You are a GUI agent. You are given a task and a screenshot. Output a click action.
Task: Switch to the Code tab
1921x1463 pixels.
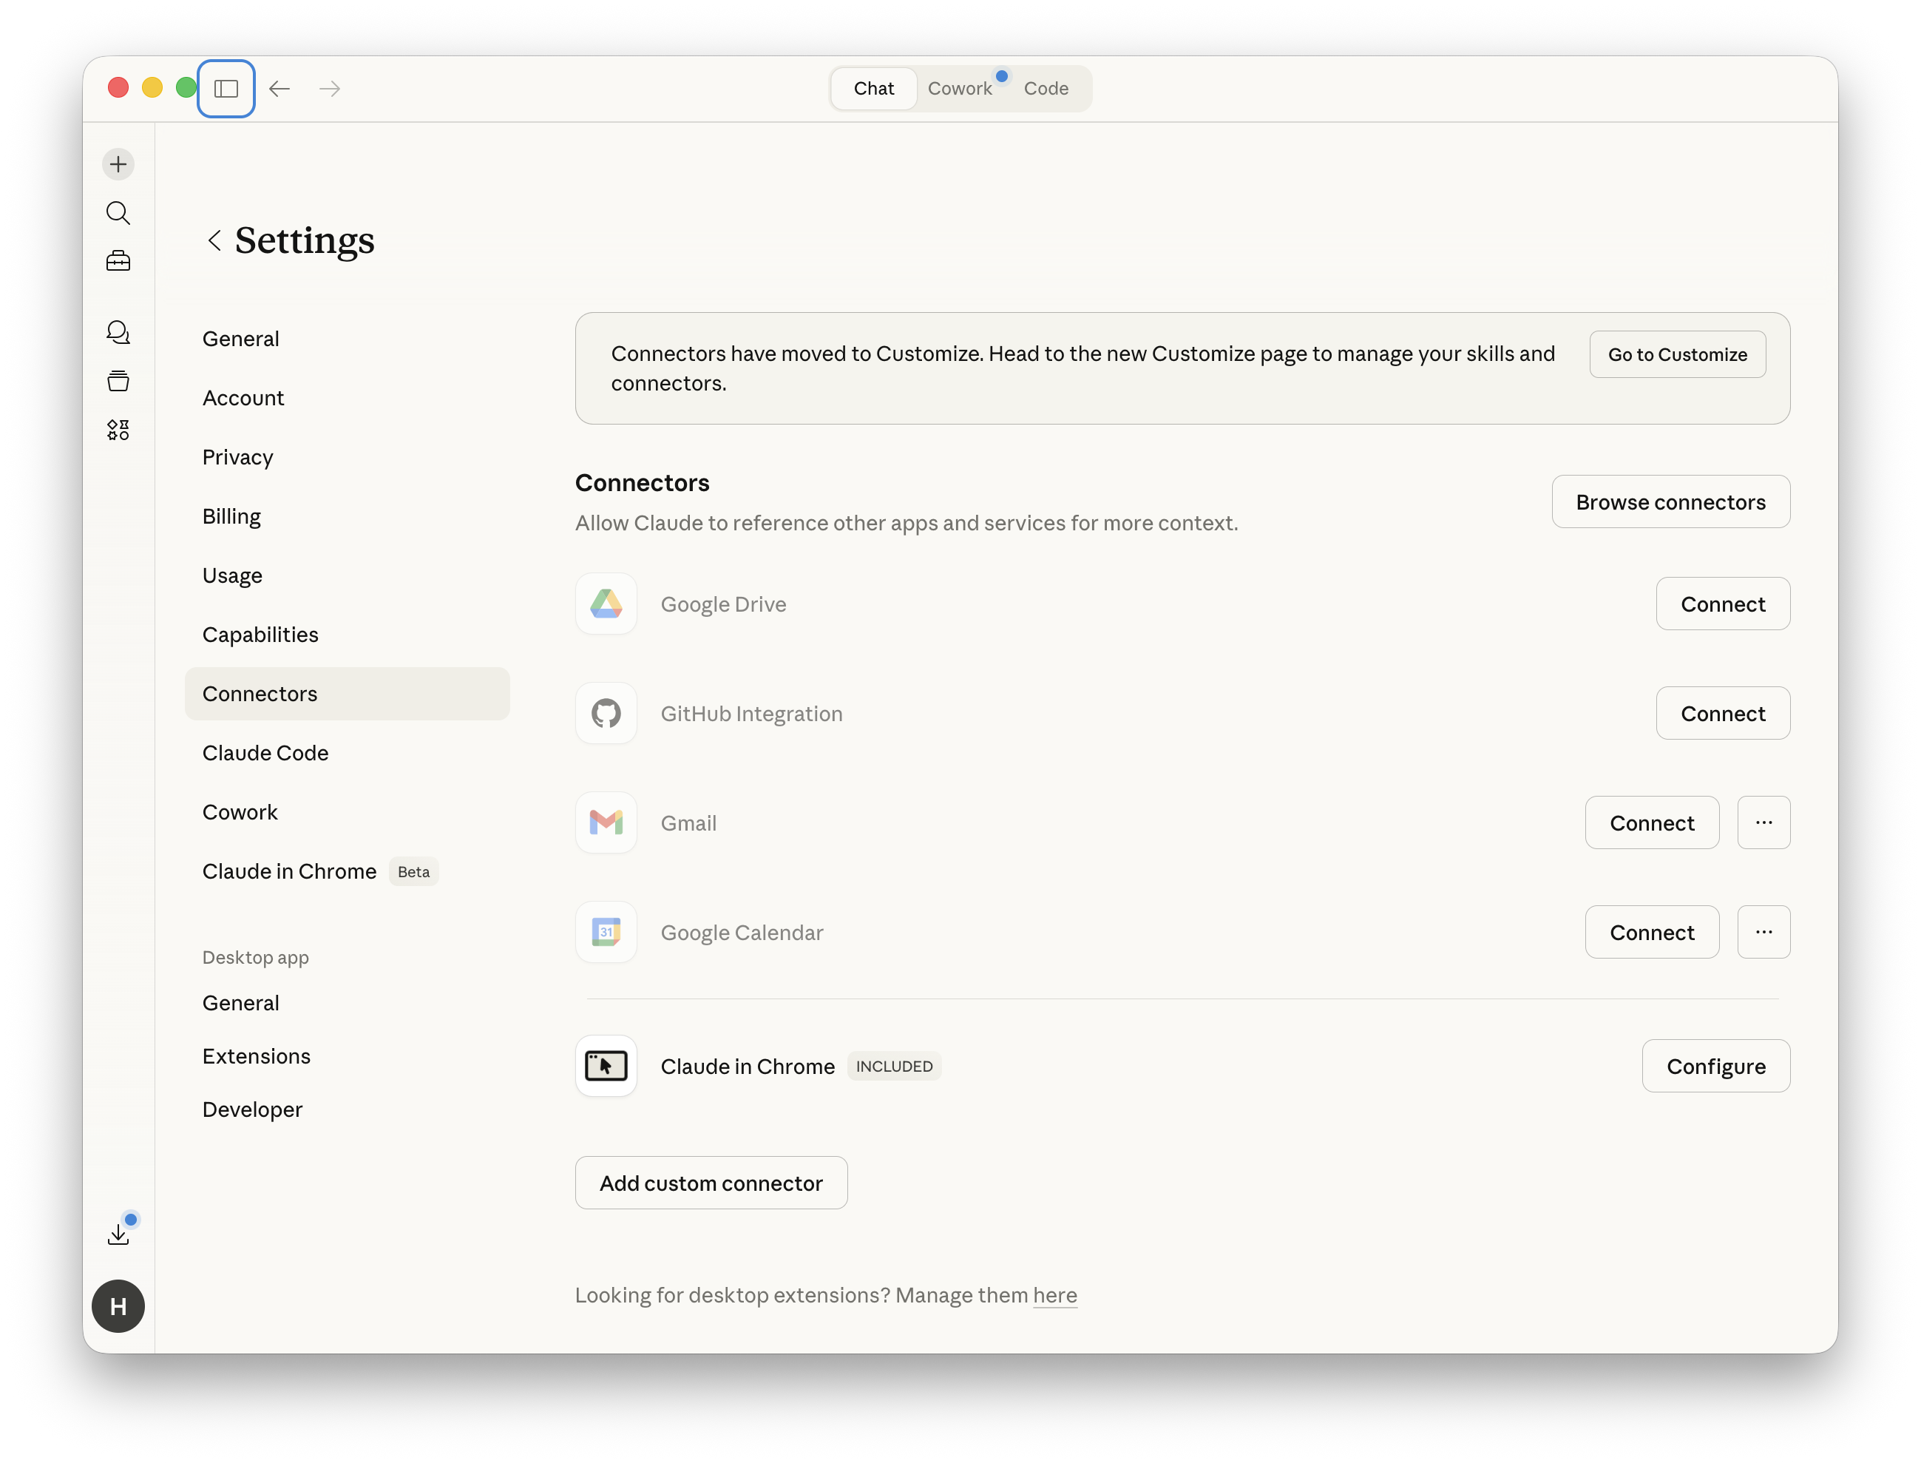point(1046,88)
